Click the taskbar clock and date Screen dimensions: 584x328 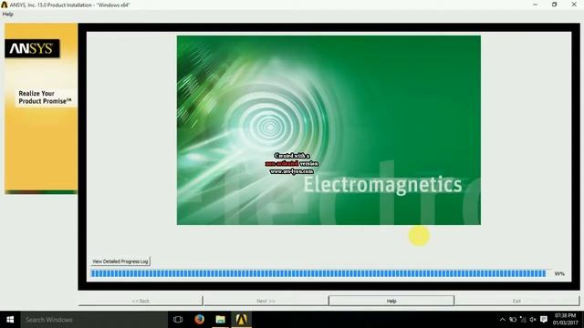(x=565, y=320)
